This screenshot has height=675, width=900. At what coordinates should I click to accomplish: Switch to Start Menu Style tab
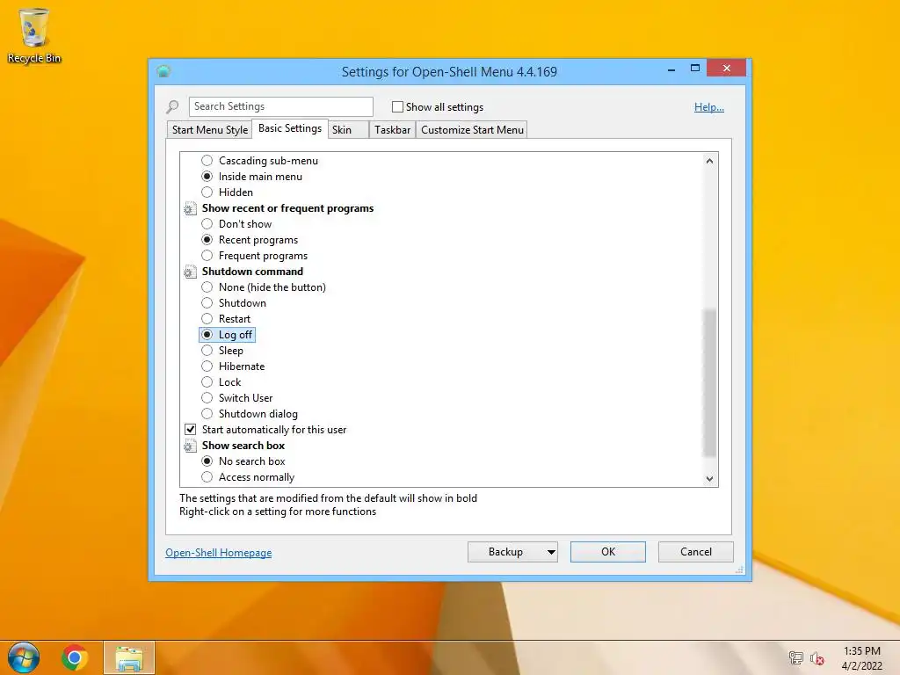pos(209,130)
